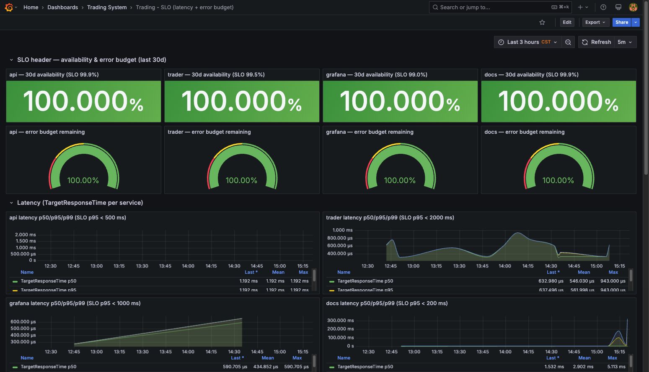Click the blue Share button

(622, 22)
